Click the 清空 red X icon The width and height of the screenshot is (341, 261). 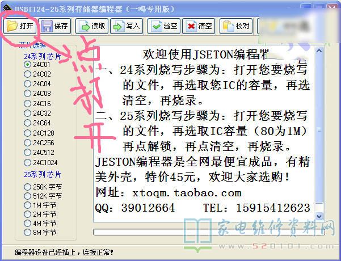(x=191, y=26)
